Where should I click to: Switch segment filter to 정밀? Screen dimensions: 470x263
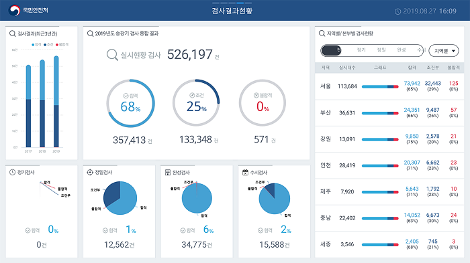coord(381,50)
